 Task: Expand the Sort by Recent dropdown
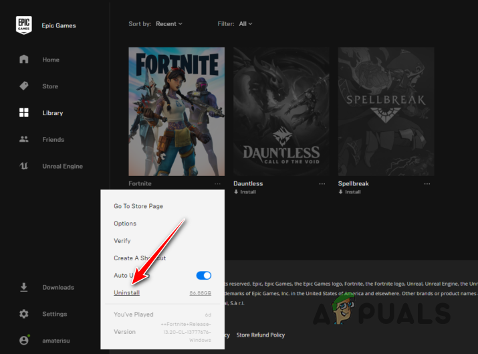(x=169, y=24)
